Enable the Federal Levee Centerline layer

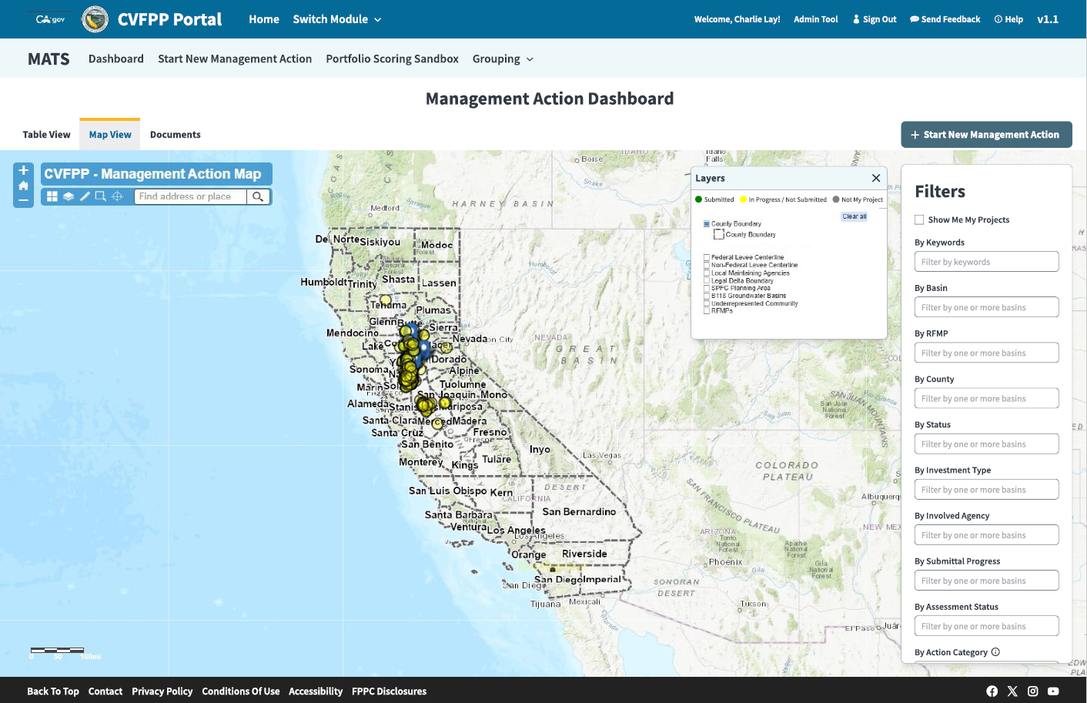click(x=707, y=258)
